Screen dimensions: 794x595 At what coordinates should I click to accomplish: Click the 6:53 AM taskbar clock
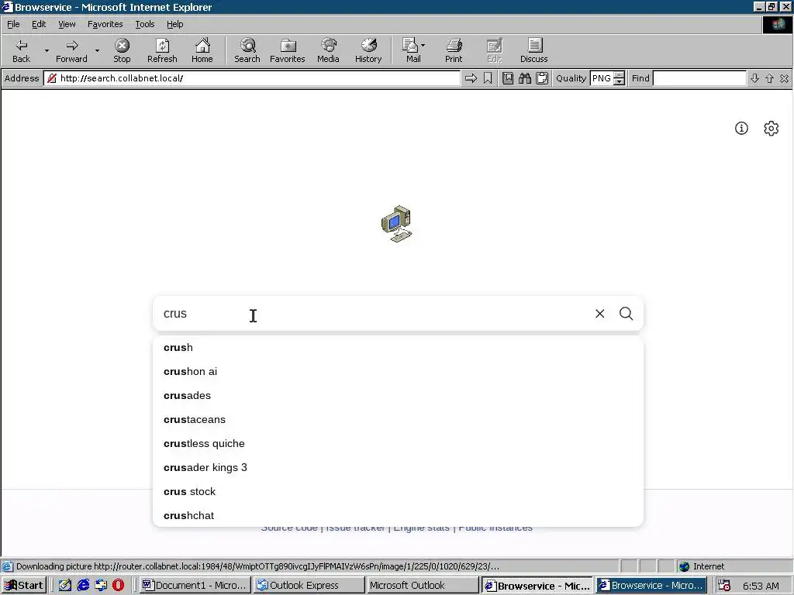click(761, 586)
